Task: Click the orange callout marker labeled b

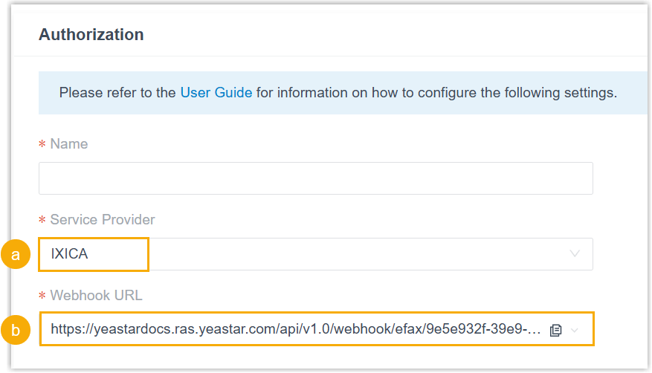Action: click(15, 330)
